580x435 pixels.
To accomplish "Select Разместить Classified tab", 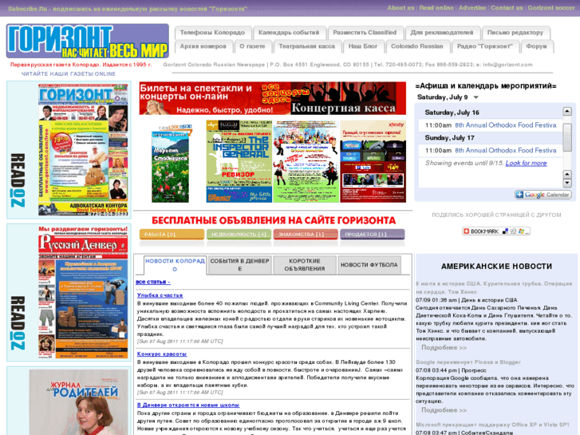I will (x=365, y=33).
